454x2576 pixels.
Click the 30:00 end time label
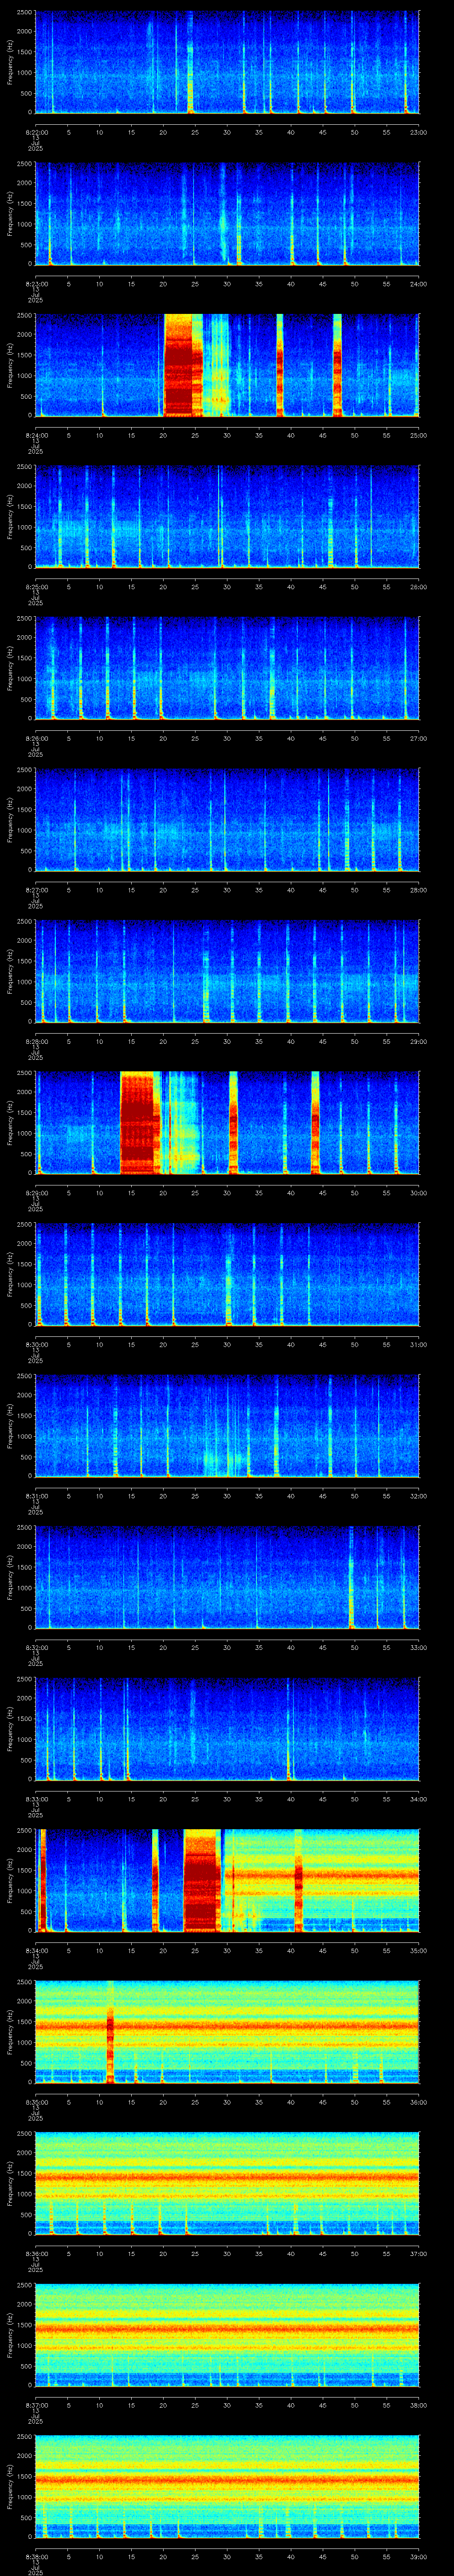coord(418,1193)
